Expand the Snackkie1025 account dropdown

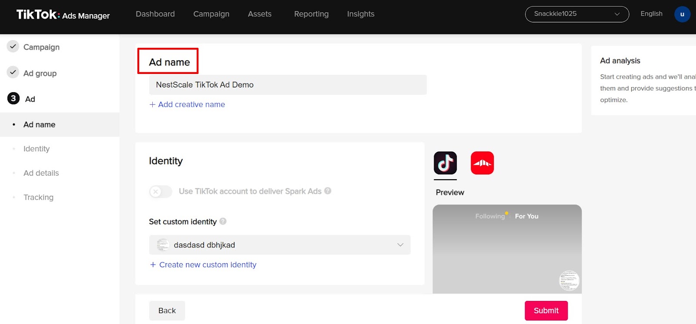click(577, 14)
